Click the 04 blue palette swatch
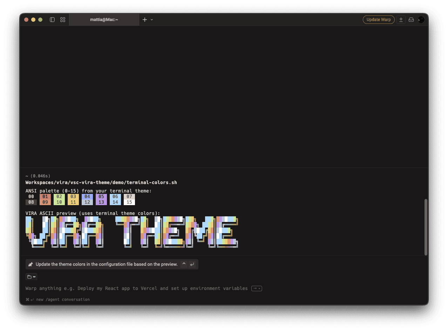Image resolution: width=448 pixels, height=331 pixels. click(87, 197)
